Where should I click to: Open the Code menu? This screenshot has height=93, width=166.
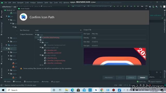click(27, 3)
